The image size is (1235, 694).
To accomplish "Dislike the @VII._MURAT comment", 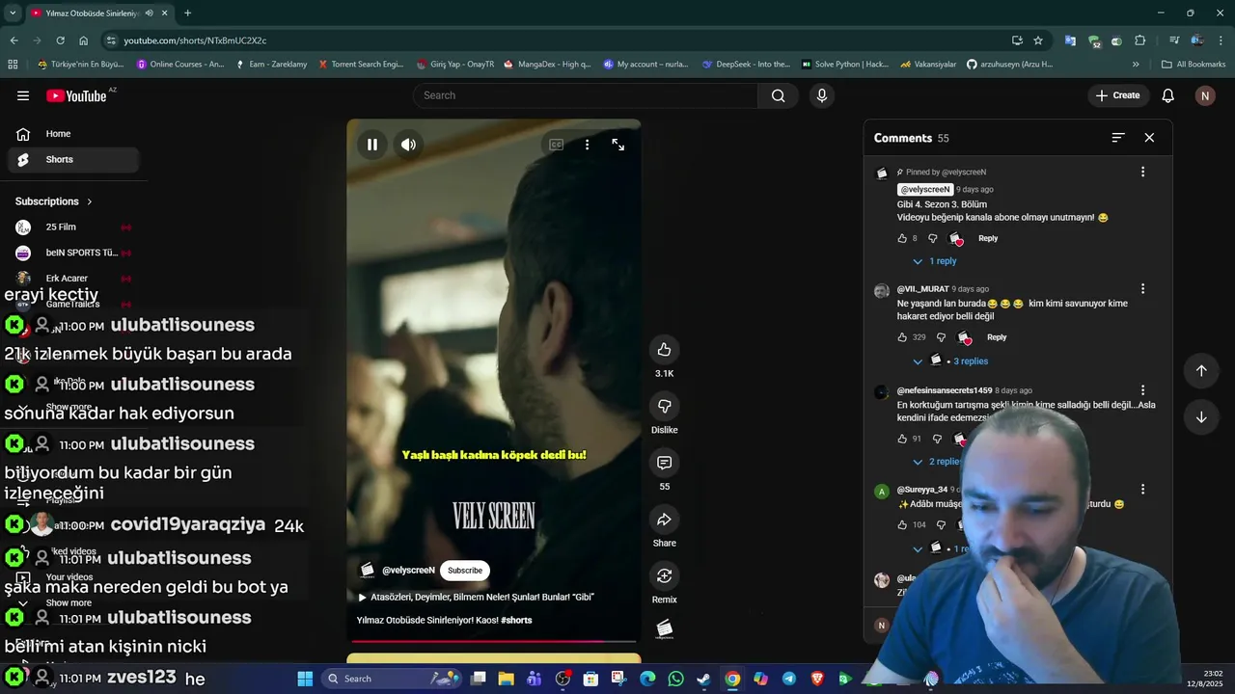I will [x=941, y=337].
